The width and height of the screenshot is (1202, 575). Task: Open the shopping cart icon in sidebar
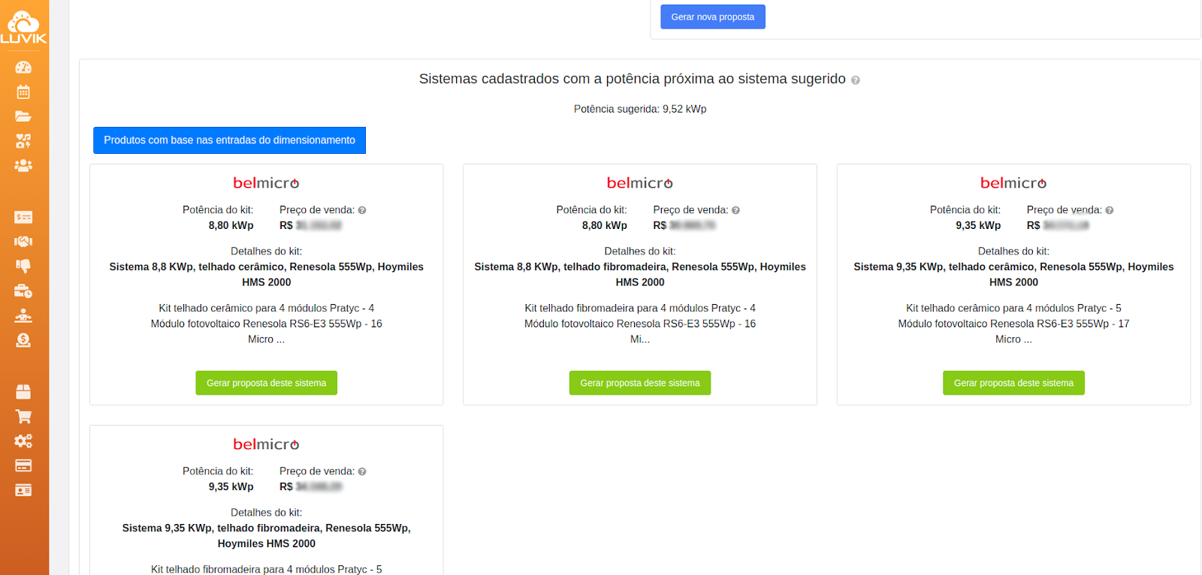[x=23, y=417]
